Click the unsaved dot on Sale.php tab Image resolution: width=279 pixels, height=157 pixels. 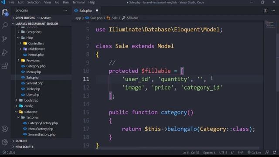pyautogui.click(x=97, y=10)
